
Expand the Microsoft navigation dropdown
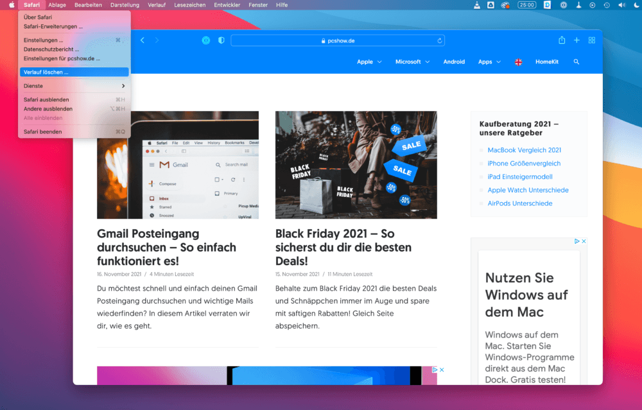click(412, 62)
